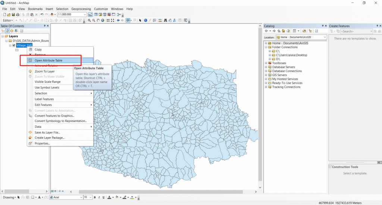
Task: Choose Save As Layer File...
Action: coord(60,132)
